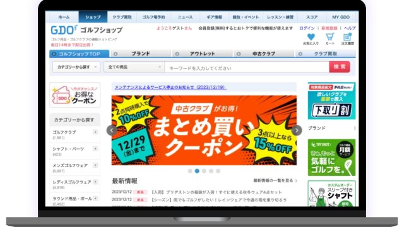
Task: Click the ログイン link
Action: coord(307,28)
